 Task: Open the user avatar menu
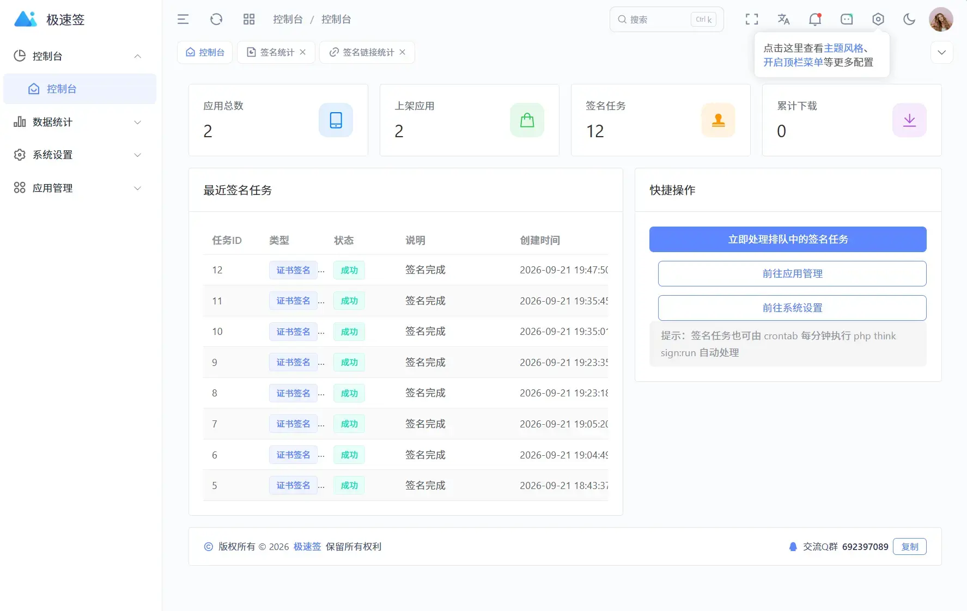pos(941,20)
